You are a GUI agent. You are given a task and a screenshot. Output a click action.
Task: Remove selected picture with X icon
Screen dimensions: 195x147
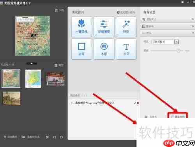47,137
